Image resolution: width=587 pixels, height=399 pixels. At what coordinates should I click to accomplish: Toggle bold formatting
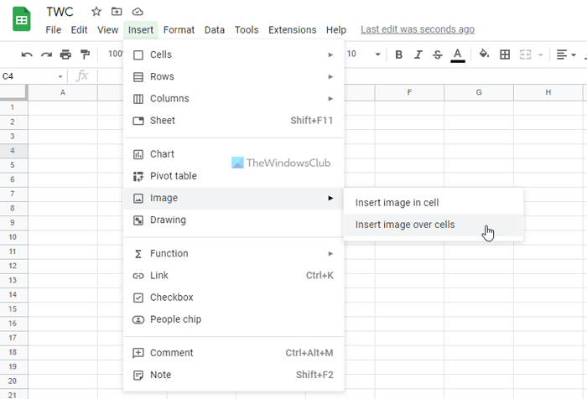tap(398, 54)
